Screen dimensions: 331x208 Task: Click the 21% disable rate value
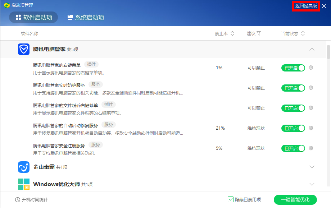(221, 128)
